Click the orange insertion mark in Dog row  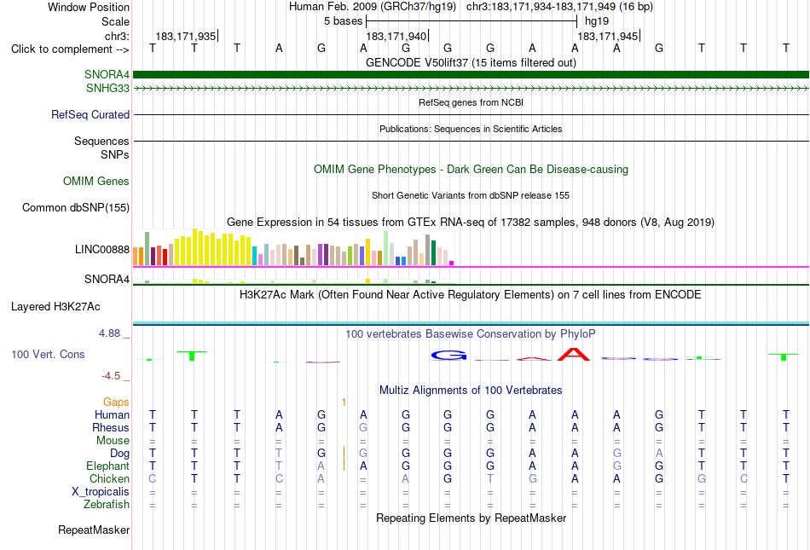pos(344,453)
